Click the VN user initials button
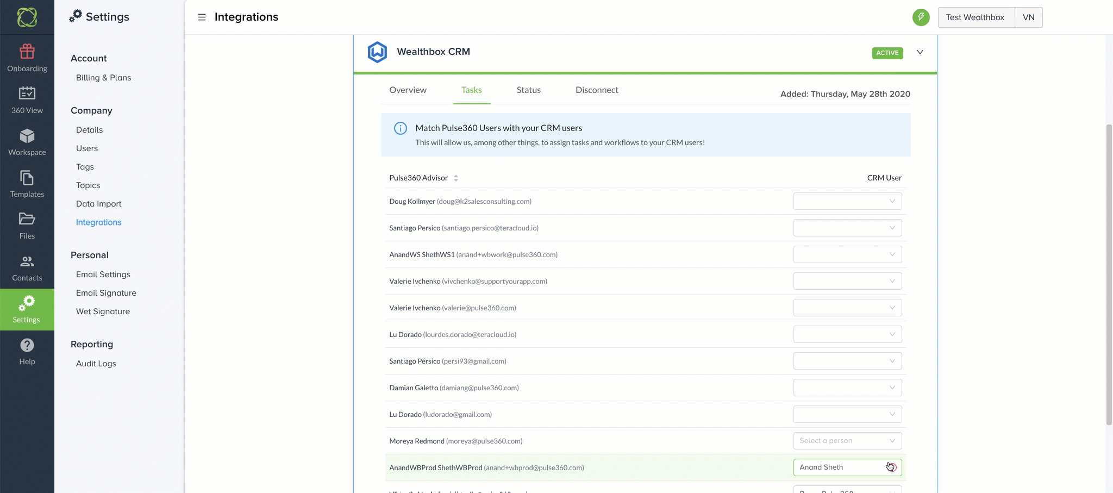Viewport: 1113px width, 493px height. pyautogui.click(x=1028, y=17)
